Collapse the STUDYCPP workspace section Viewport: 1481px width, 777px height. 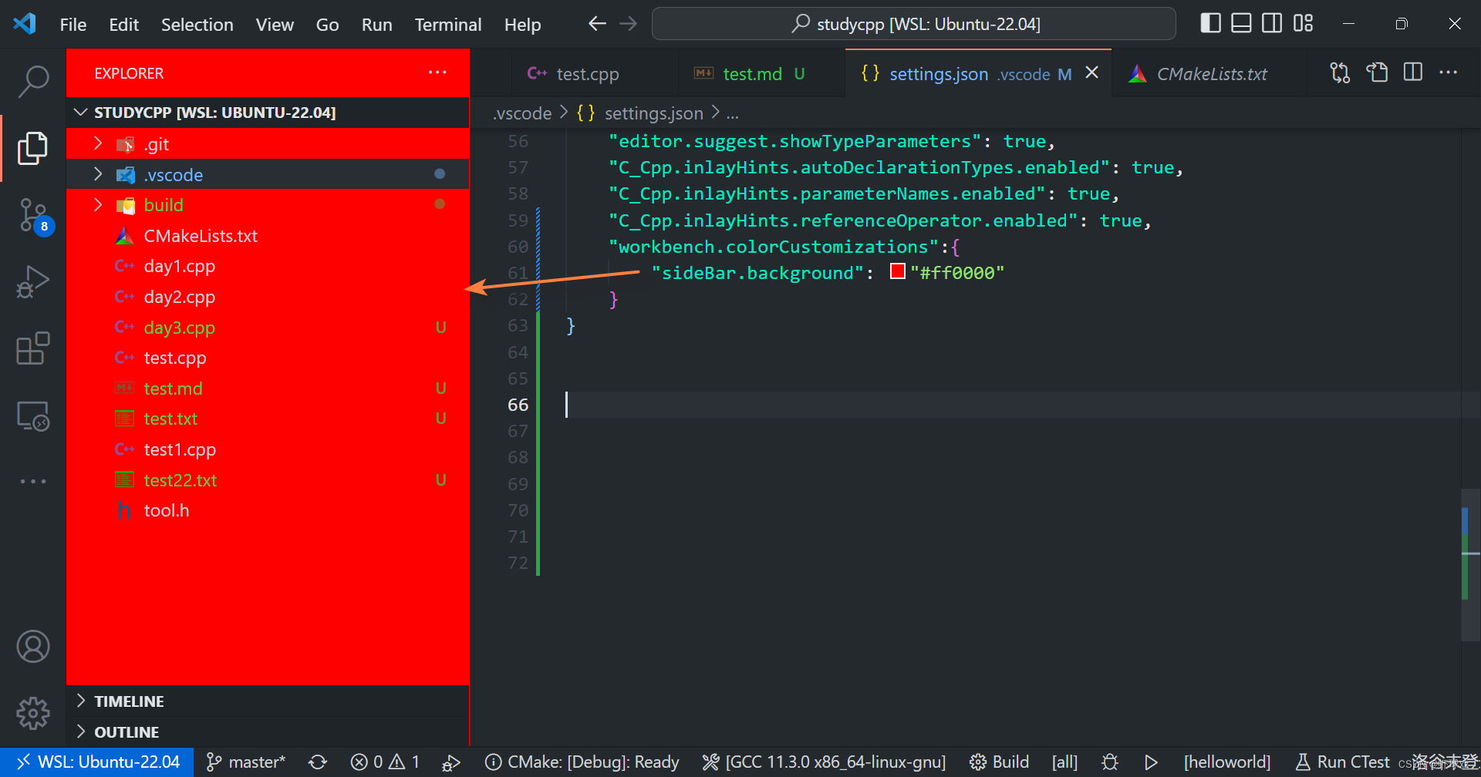(x=268, y=113)
